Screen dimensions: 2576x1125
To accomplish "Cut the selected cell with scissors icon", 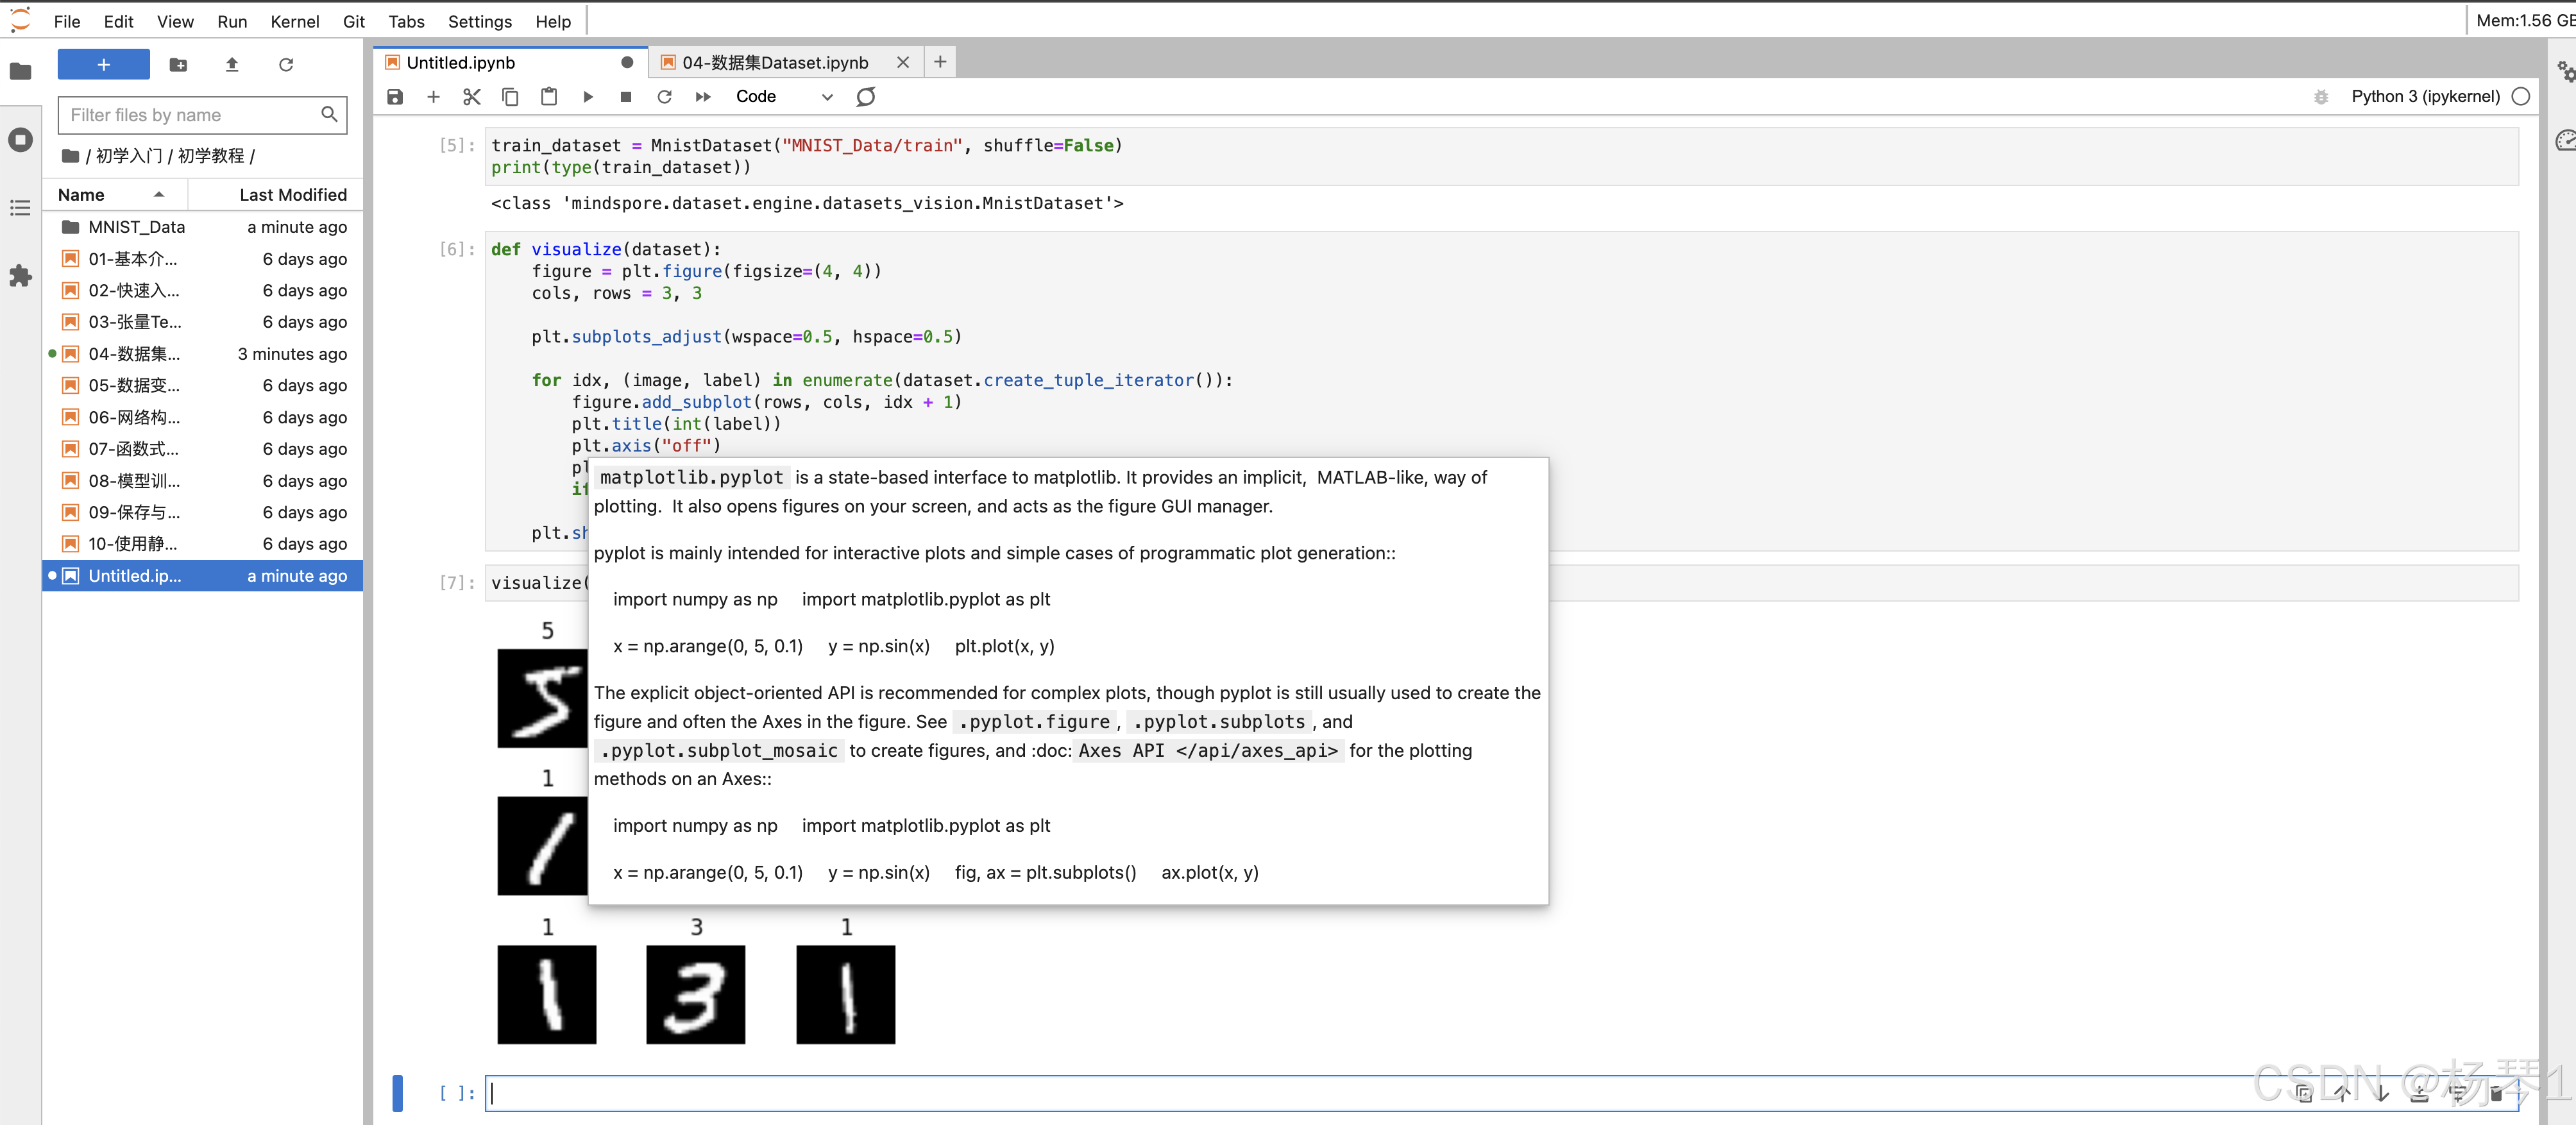I will tap(472, 97).
